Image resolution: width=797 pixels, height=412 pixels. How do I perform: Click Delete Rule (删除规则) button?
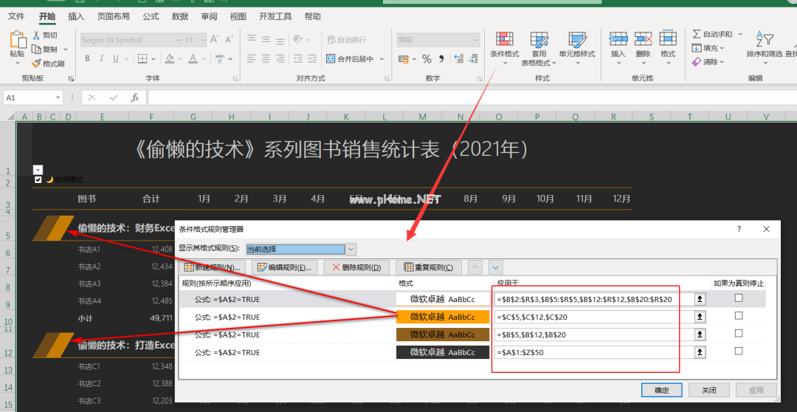[356, 267]
